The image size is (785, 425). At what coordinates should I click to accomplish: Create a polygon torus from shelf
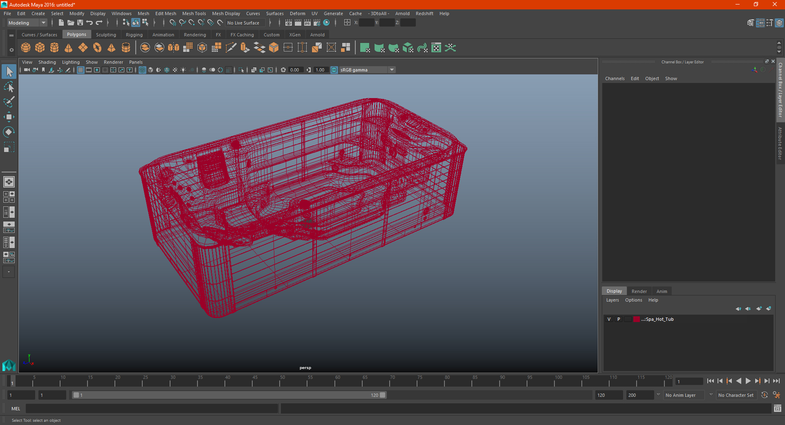click(x=97, y=48)
